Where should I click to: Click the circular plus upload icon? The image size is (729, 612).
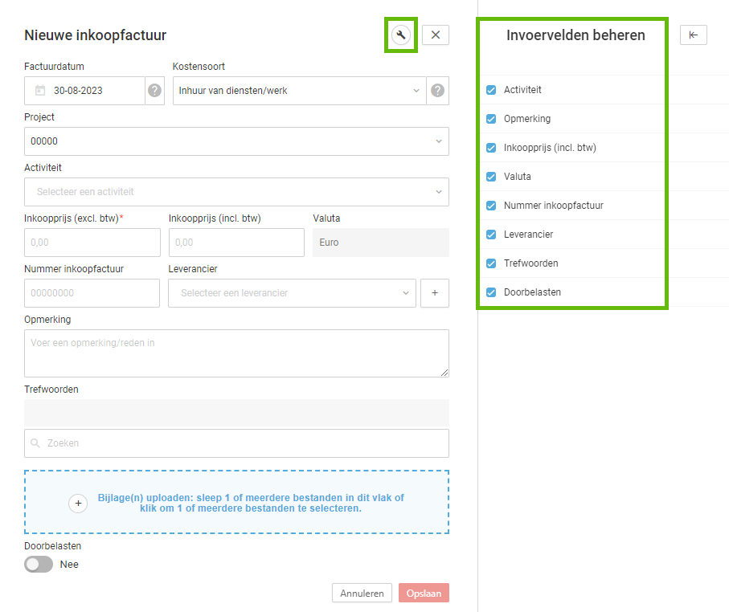pyautogui.click(x=78, y=504)
